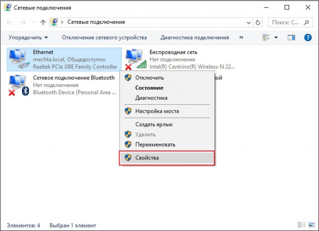Open the help question mark button
Screen dimensions: 319x231
pos(308,38)
